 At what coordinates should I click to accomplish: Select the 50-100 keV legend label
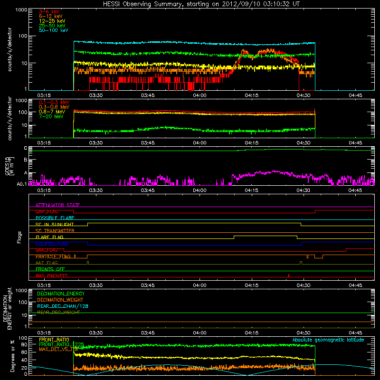[x=54, y=30]
